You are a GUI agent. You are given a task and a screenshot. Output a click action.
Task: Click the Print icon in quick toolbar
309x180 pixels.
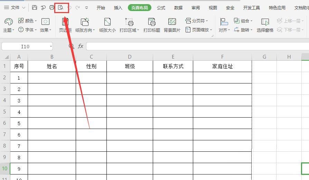tap(51, 8)
